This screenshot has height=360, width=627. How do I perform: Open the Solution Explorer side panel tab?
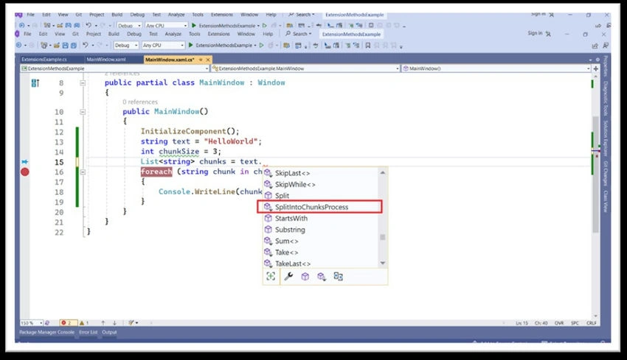click(x=606, y=138)
